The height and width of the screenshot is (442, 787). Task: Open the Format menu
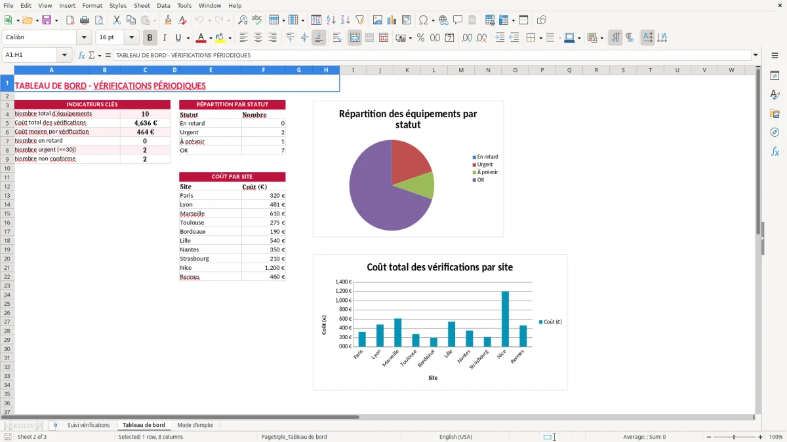(92, 5)
